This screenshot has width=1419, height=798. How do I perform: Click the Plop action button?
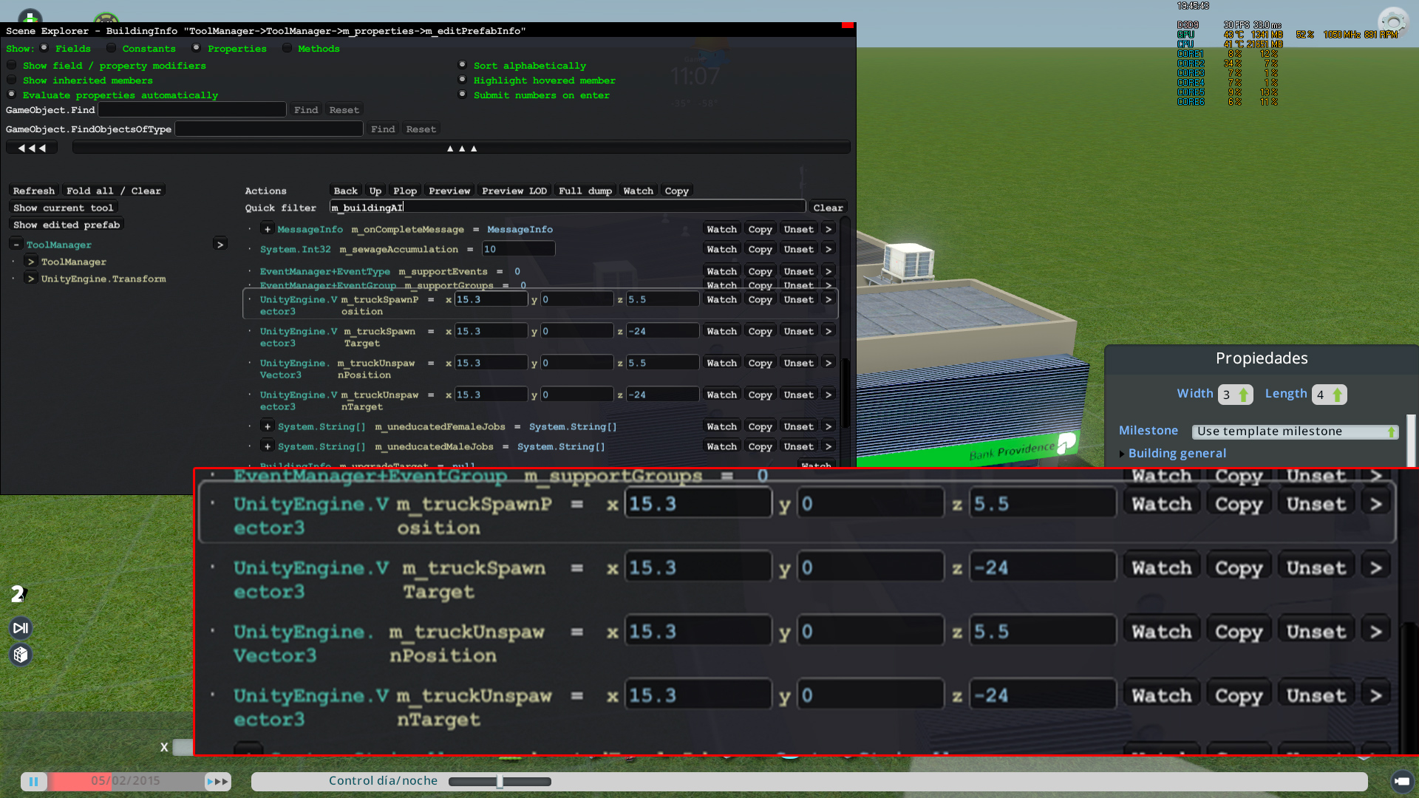[405, 191]
